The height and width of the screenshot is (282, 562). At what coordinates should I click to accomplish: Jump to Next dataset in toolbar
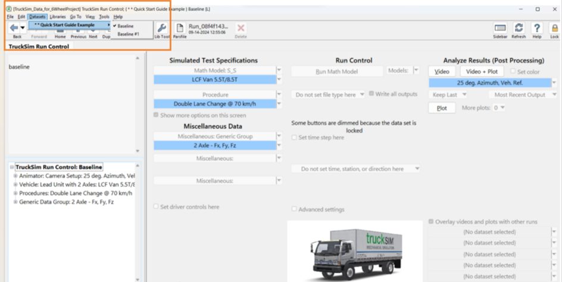click(93, 36)
